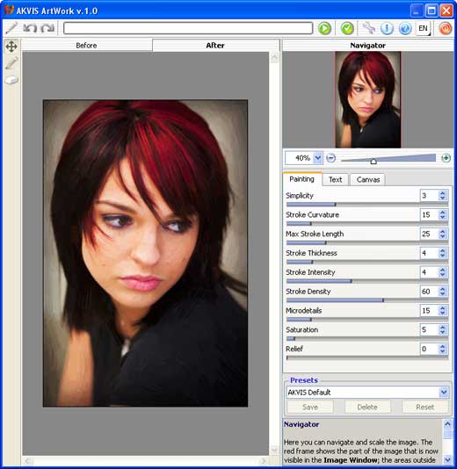Select the stroke direction pencil tool in sidebar
Image resolution: width=457 pixels, height=469 pixels.
click(11, 63)
